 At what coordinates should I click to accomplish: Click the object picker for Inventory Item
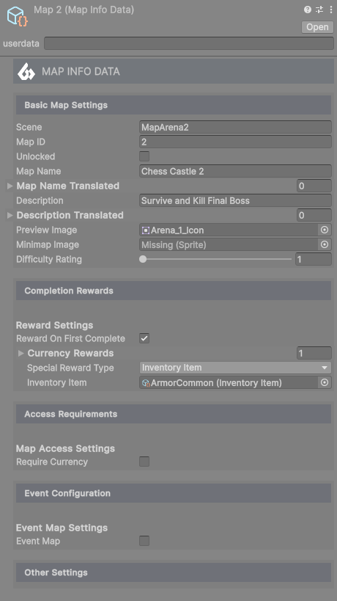(325, 382)
